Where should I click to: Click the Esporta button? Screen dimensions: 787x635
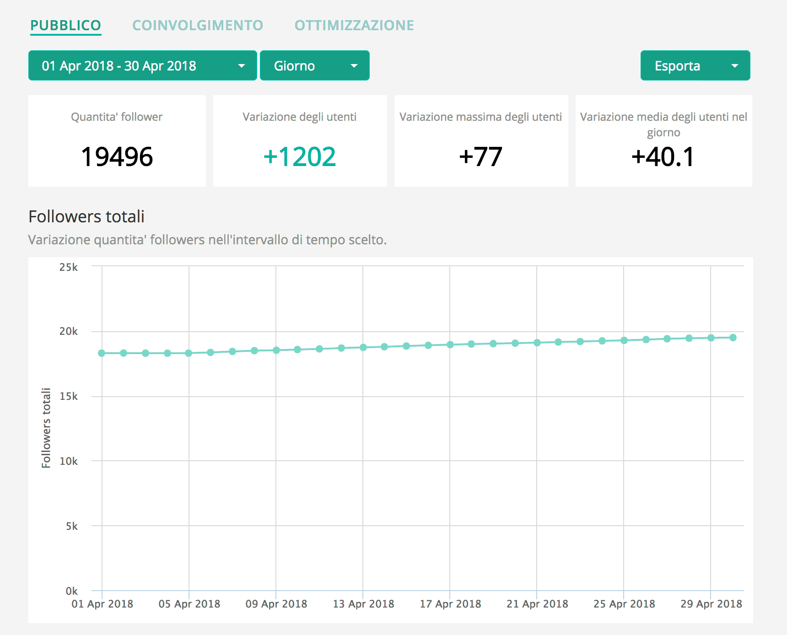coord(678,65)
